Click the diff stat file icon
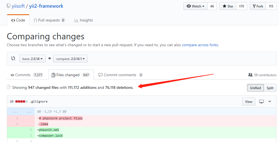279x143 pixels. click(9, 87)
